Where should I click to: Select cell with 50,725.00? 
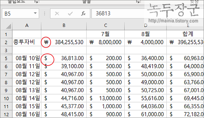pyautogui.click(x=145, y=90)
